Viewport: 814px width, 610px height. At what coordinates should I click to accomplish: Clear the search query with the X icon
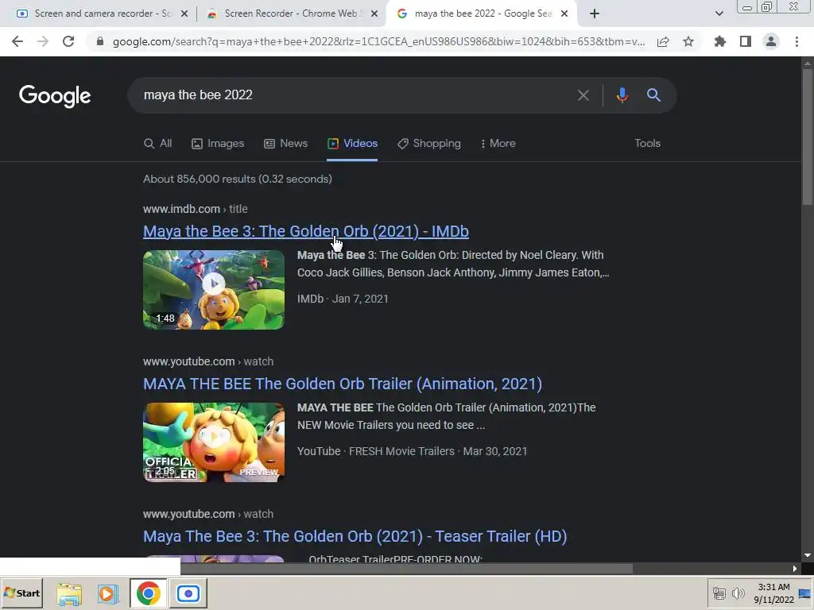click(x=583, y=95)
